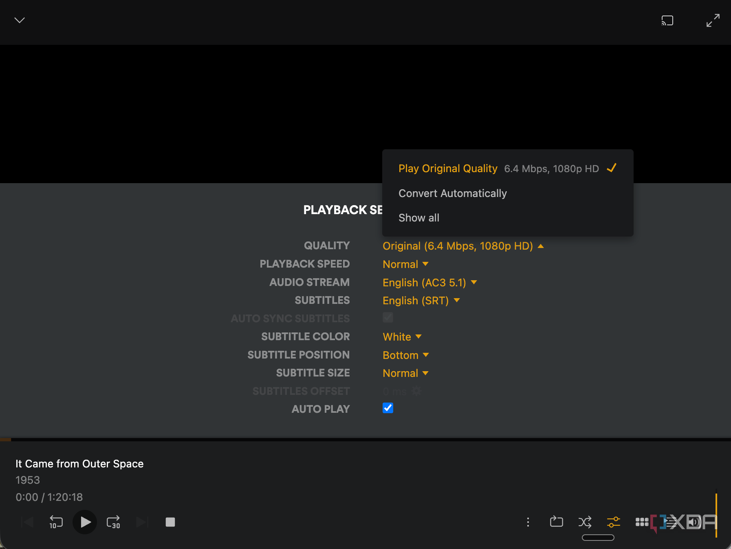Open the cast to device icon
The width and height of the screenshot is (731, 549).
(x=667, y=20)
